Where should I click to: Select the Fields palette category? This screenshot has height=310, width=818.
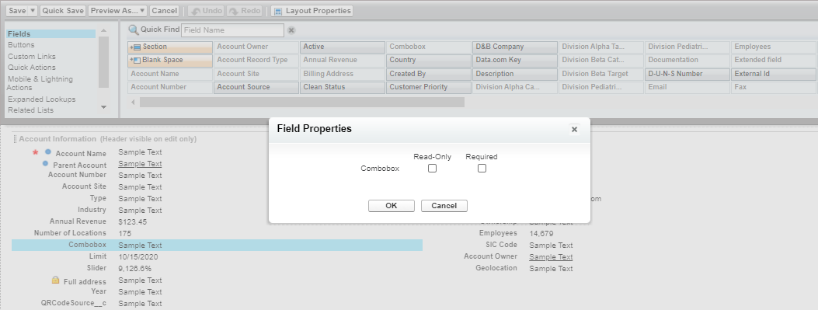(51, 34)
